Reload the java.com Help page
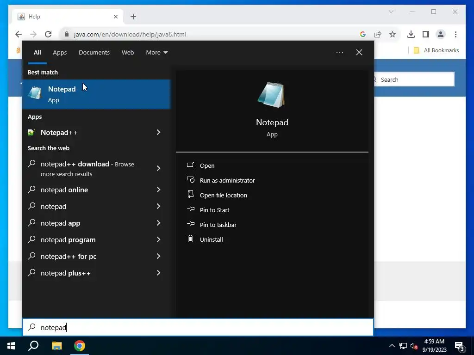This screenshot has width=474, height=355. coord(48,34)
